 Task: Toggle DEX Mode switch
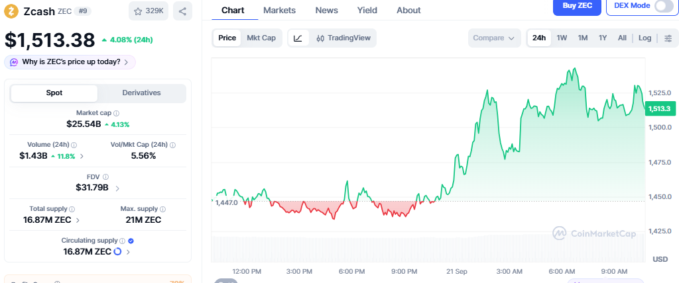[x=664, y=5]
